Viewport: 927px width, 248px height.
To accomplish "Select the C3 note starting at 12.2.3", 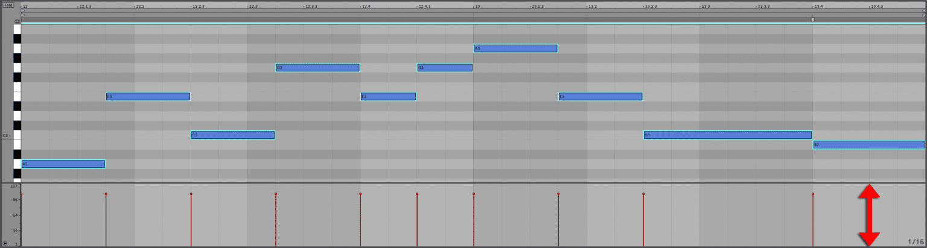I will pyautogui.click(x=233, y=135).
